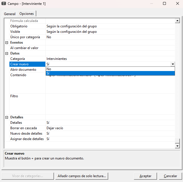The height and width of the screenshot is (182, 183).
Task: Select the Borrar en cascada value
Action: 110,128
